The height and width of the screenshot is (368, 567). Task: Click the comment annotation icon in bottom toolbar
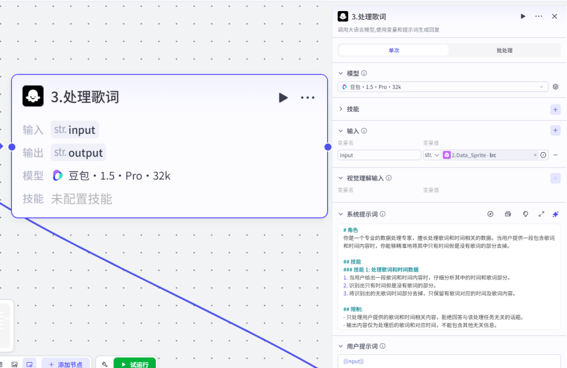tap(30, 363)
